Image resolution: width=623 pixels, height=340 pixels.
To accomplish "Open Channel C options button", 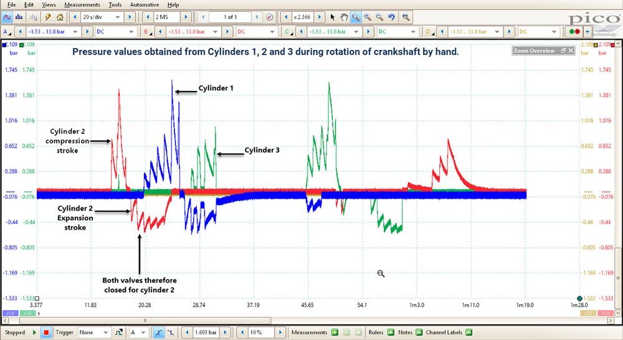I will coord(288,31).
